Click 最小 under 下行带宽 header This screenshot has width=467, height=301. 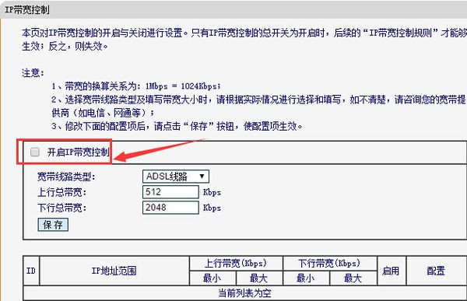click(x=306, y=278)
